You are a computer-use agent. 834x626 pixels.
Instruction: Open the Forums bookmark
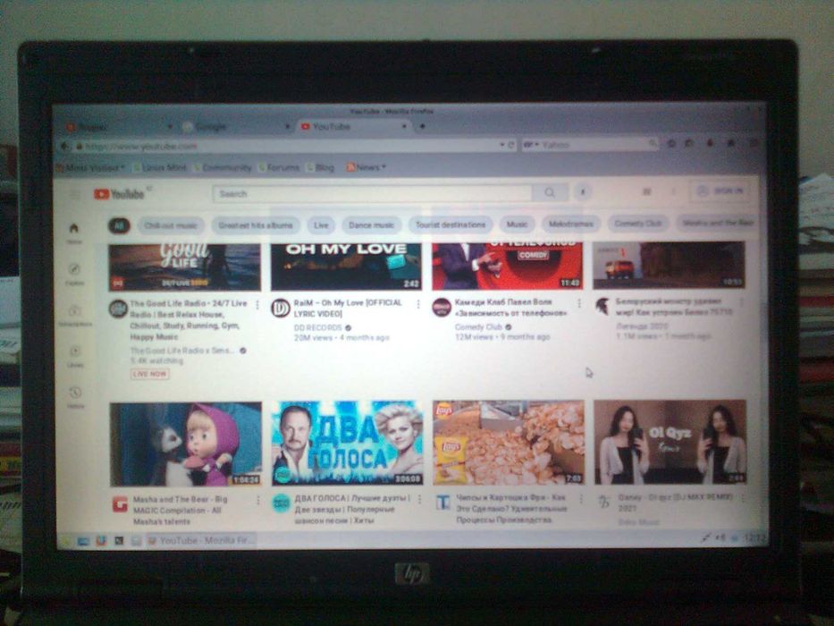pyautogui.click(x=279, y=167)
